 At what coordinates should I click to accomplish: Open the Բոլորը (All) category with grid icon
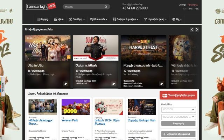(x=42, y=19)
